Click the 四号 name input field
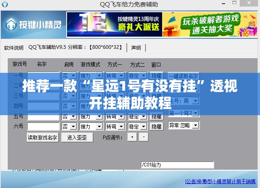 pos(43,106)
